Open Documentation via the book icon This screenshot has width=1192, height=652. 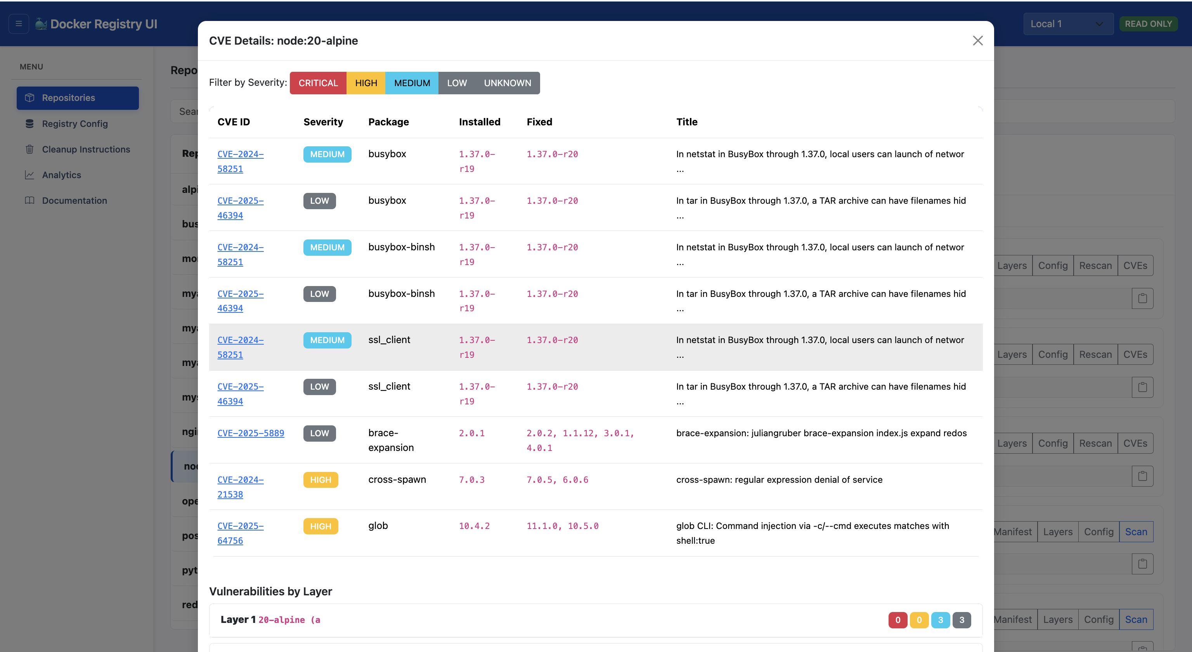point(29,200)
